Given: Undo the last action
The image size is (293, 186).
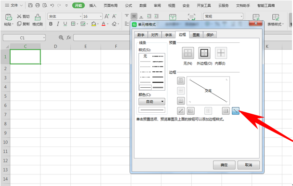Looking at the screenshot, I should click(52, 5).
